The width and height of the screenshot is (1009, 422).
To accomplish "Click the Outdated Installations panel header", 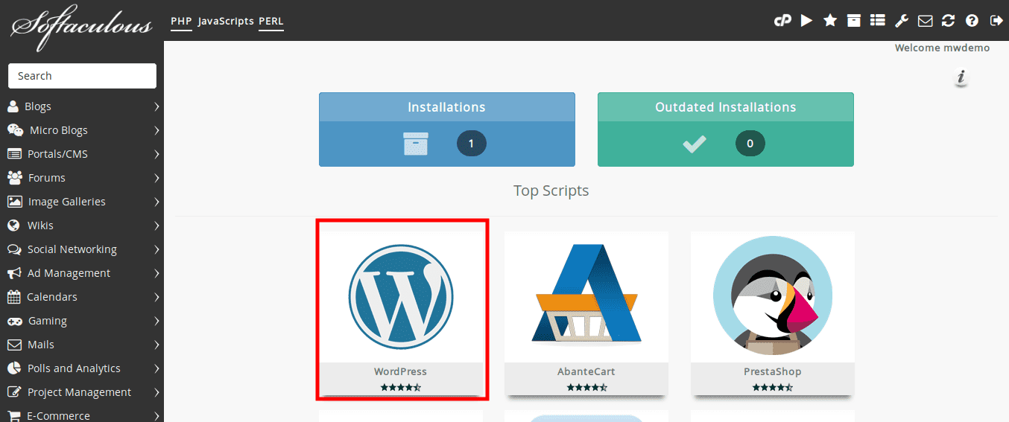I will click(x=725, y=107).
